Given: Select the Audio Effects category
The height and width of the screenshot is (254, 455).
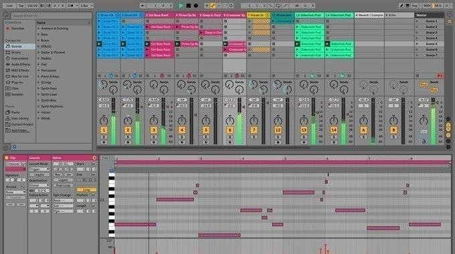Looking at the screenshot, I should [21, 64].
